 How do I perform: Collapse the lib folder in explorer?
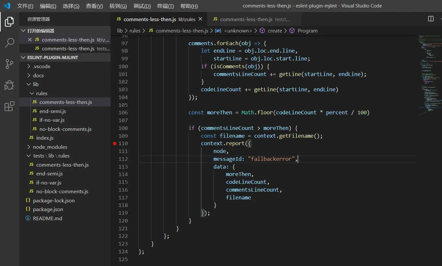coord(35,84)
